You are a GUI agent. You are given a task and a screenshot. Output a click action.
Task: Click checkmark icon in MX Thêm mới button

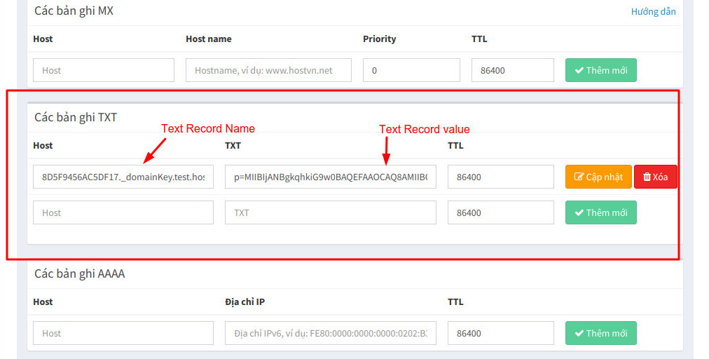[579, 70]
